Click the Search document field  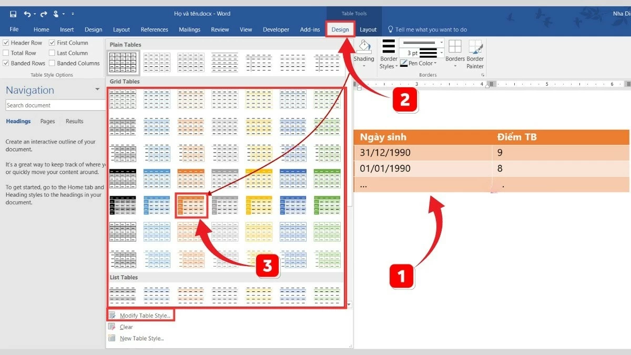[x=55, y=105]
